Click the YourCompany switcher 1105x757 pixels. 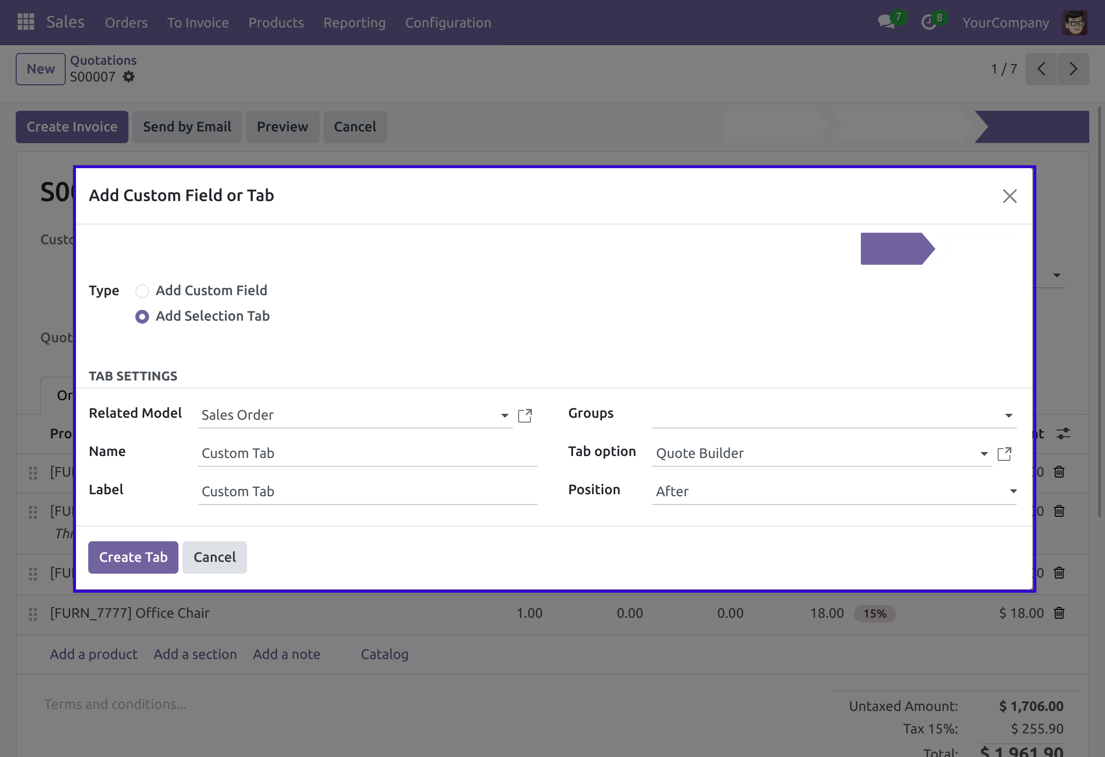1005,23
